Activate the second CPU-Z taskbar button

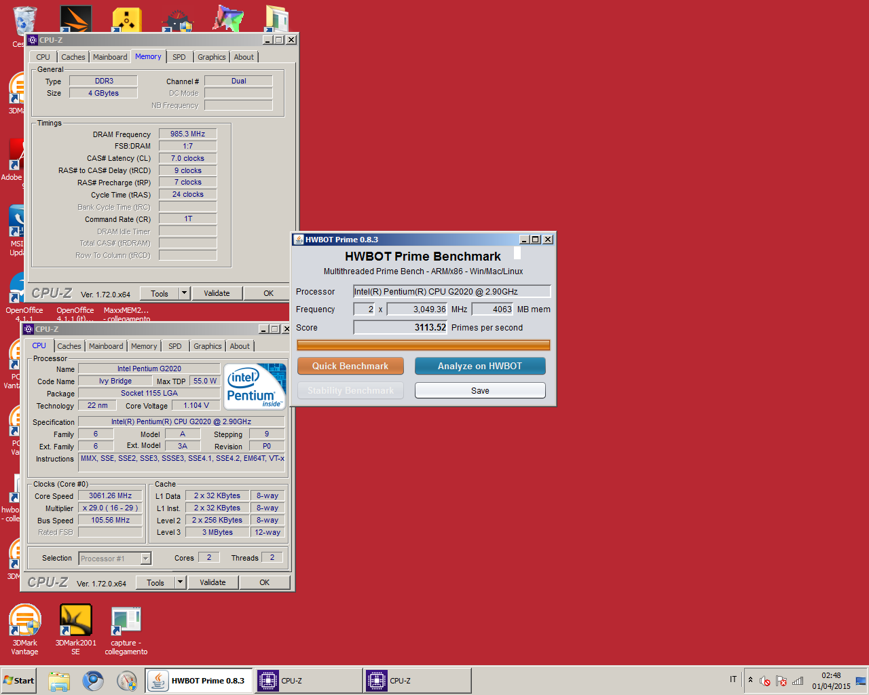click(x=417, y=681)
